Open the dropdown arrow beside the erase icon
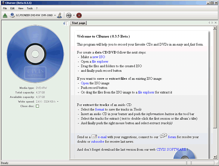This screenshot has width=219, height=166. pos(74,15)
